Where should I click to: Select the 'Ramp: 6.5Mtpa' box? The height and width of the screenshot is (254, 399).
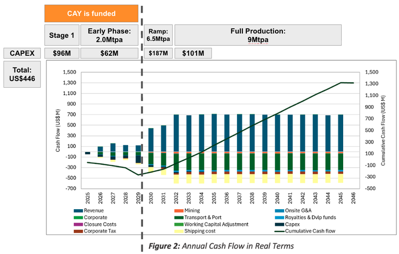pos(158,35)
